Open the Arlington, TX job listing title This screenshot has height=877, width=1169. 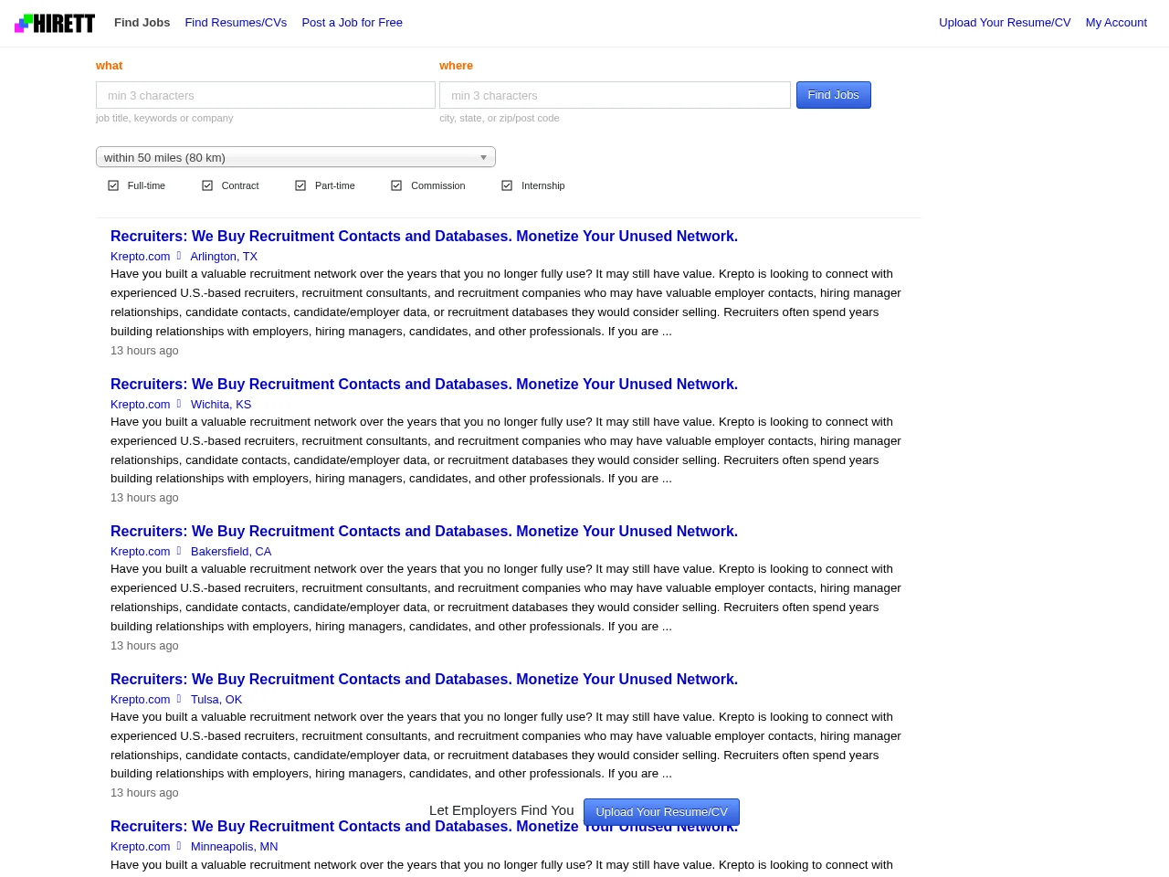(x=424, y=237)
